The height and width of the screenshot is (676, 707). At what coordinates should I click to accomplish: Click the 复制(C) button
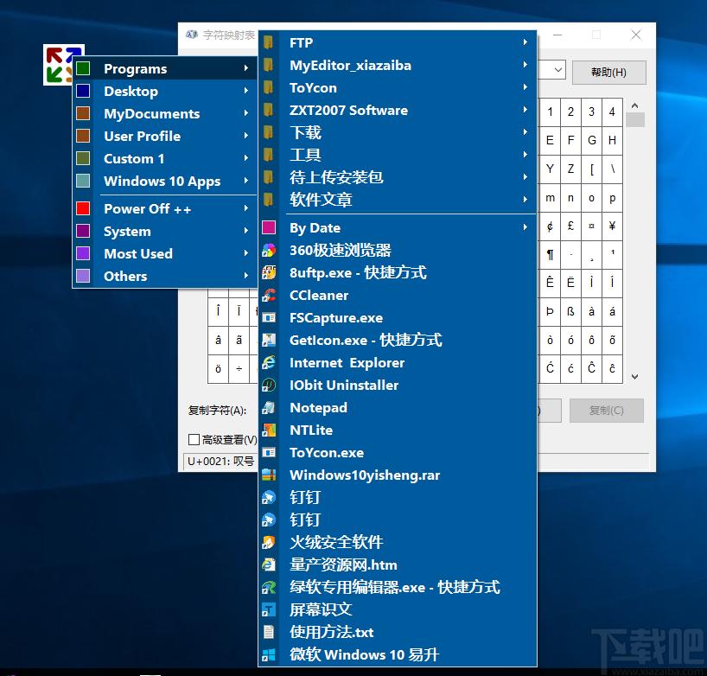607,411
